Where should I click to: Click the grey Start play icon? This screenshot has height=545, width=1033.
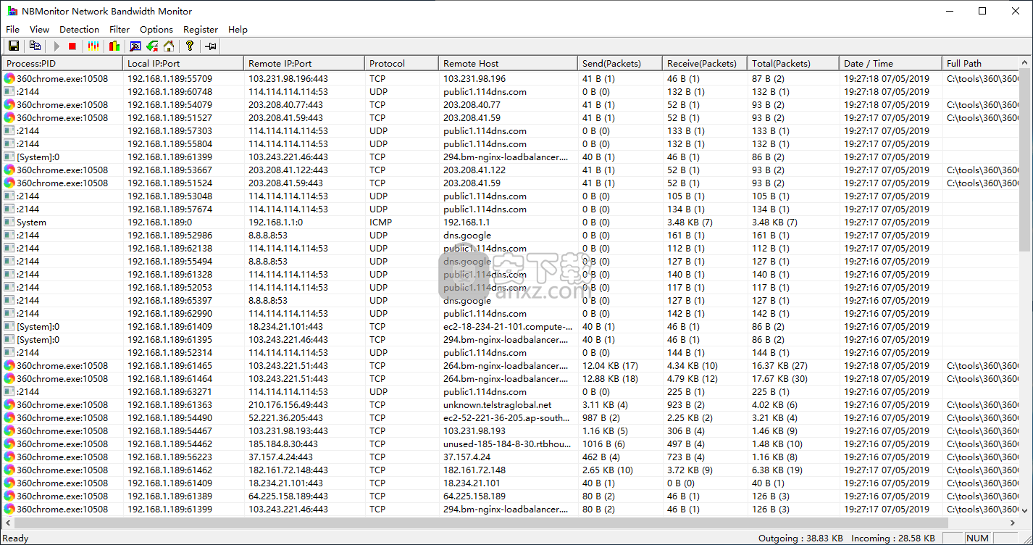click(57, 46)
